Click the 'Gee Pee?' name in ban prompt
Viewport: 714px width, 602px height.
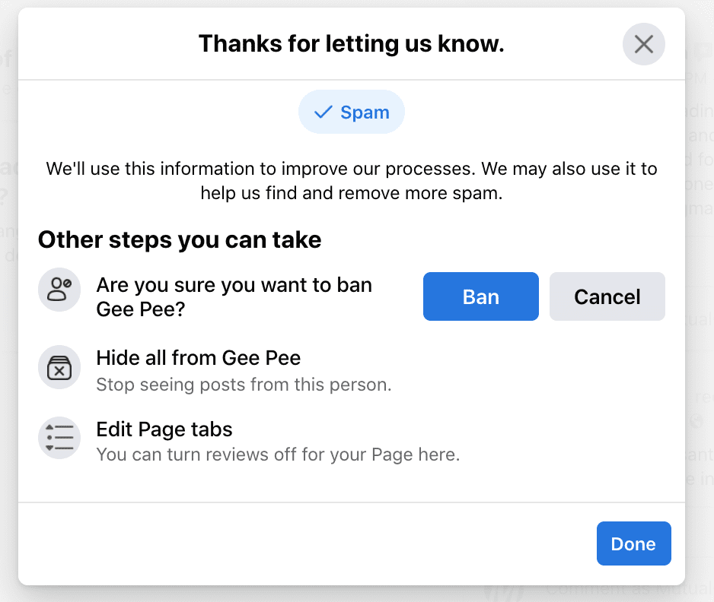coord(141,309)
